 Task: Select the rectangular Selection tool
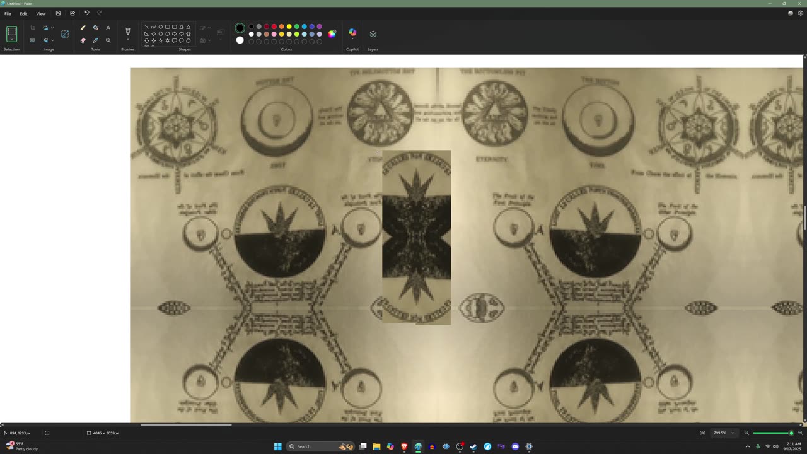(x=11, y=32)
